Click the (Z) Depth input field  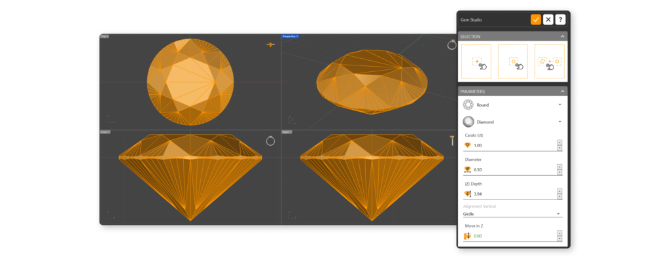click(510, 194)
